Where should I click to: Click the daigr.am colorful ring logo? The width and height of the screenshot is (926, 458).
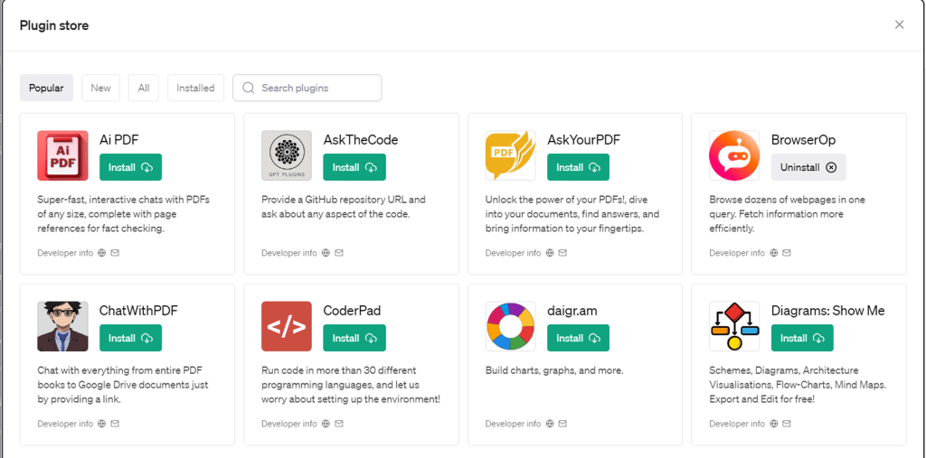click(511, 326)
